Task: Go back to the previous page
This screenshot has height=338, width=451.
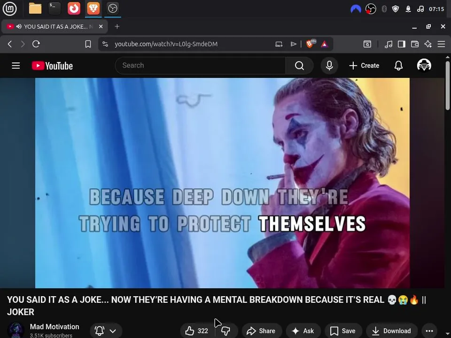Action: 10,44
